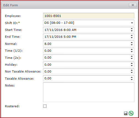
Task: Decrease End Time with down arrow
Action: click(132, 38)
